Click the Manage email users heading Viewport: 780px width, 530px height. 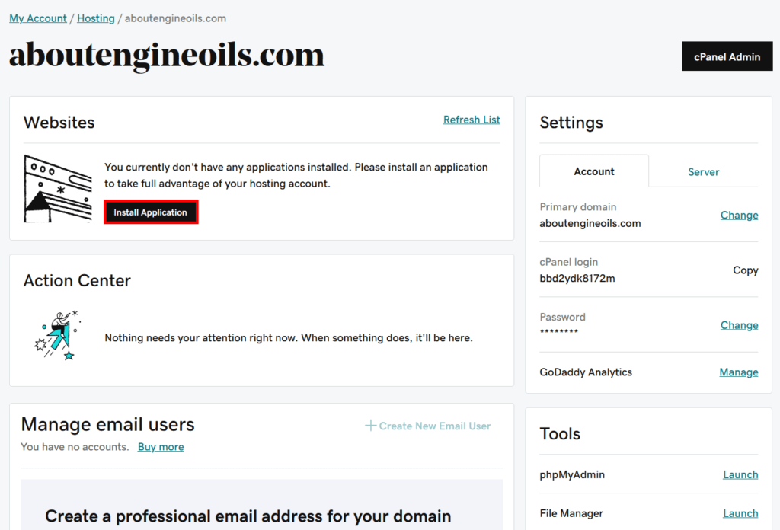coord(107,425)
